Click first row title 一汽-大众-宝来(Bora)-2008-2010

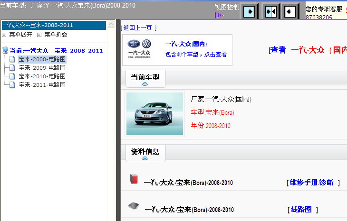click(188, 183)
